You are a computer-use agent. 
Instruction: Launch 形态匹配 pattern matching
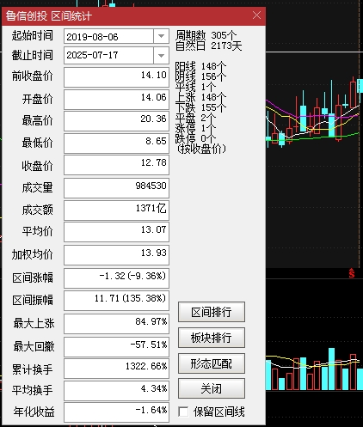click(x=212, y=363)
